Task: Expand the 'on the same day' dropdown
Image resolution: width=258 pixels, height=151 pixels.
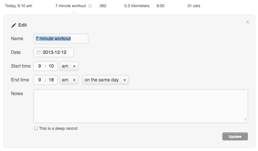Action: 105,80
